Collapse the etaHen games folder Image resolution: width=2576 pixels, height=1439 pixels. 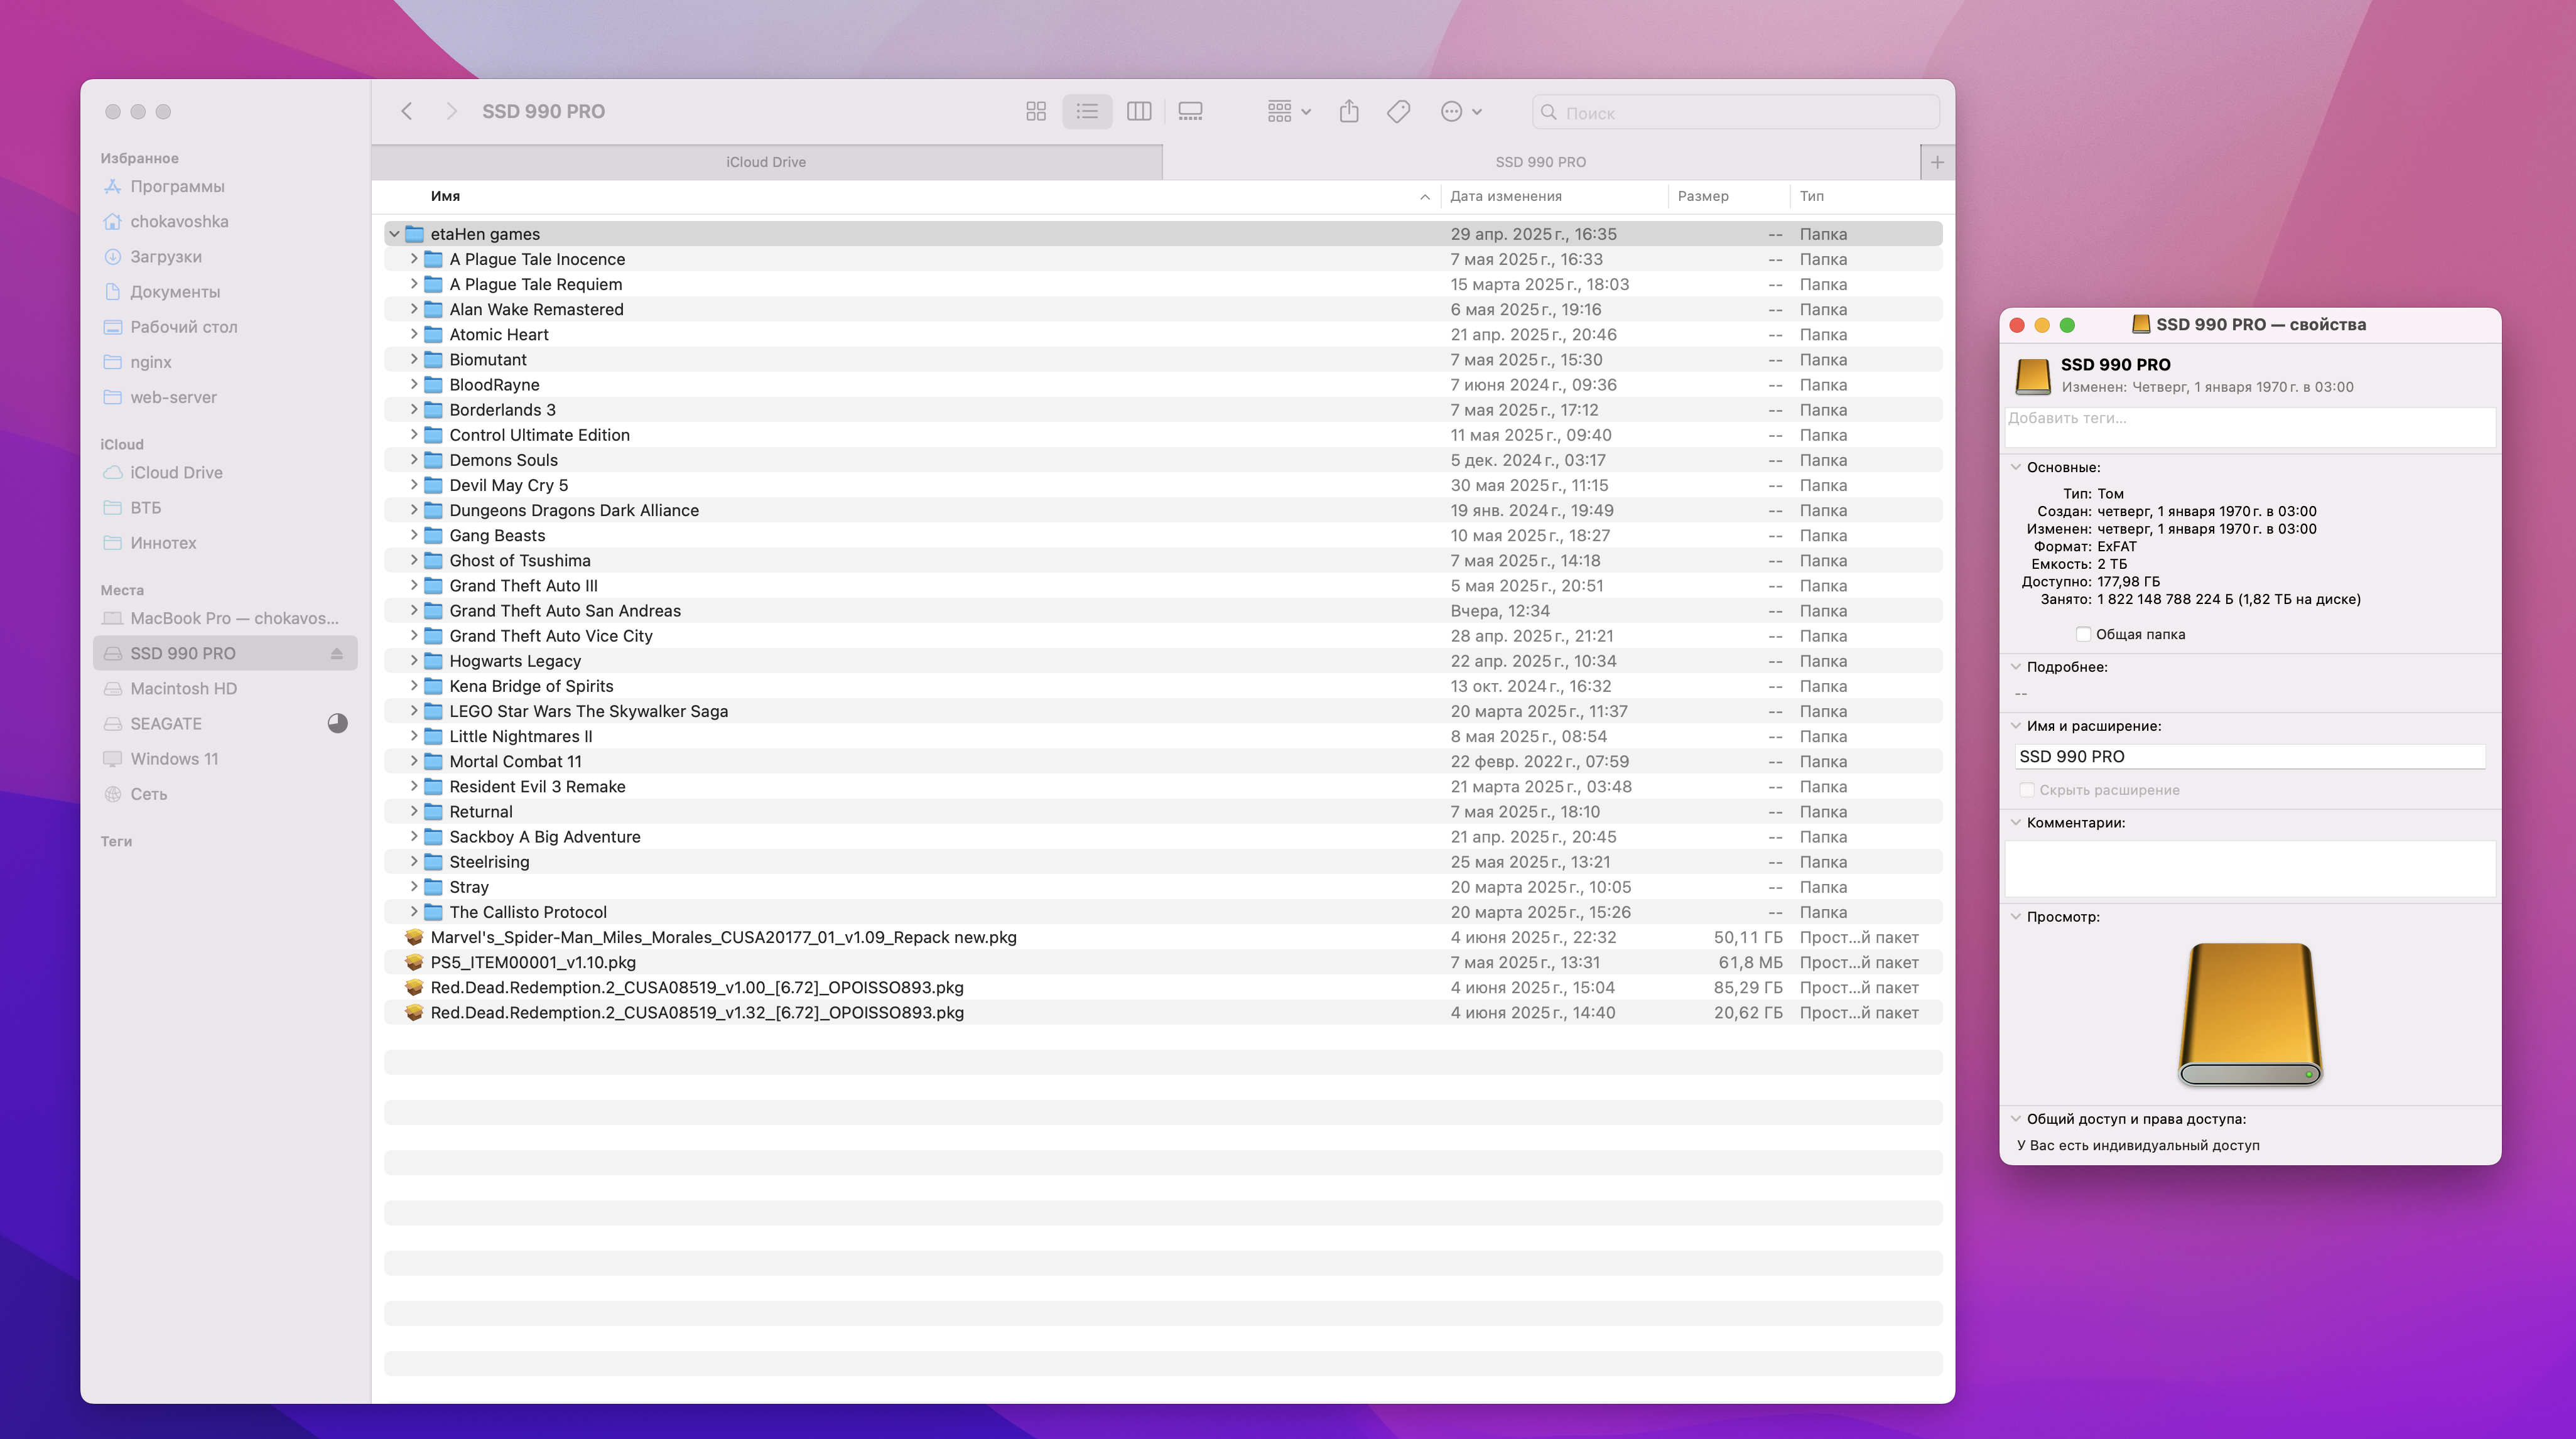pos(394,234)
